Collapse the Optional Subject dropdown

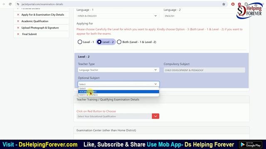click(118, 84)
